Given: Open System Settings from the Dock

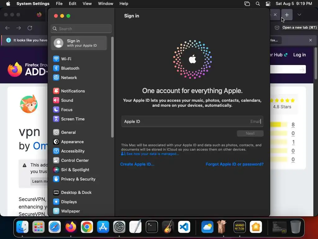Looking at the screenshot, I should (x=119, y=227).
